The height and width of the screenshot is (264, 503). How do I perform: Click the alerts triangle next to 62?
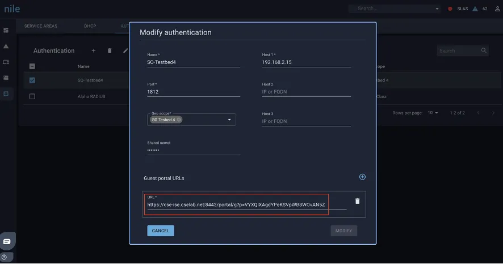[475, 8]
